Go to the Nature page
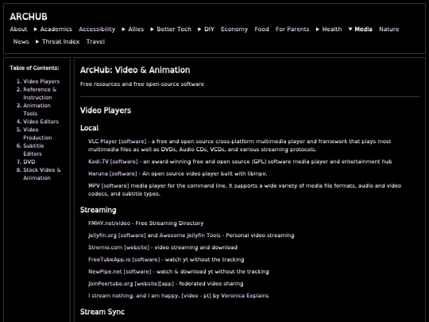This screenshot has width=429, height=322. pos(389,29)
